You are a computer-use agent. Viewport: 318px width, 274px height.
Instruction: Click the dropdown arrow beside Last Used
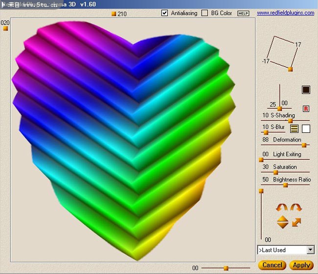click(x=310, y=250)
